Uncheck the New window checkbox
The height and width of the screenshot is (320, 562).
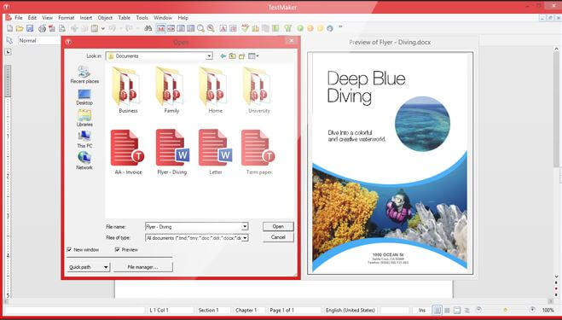[x=69, y=249]
